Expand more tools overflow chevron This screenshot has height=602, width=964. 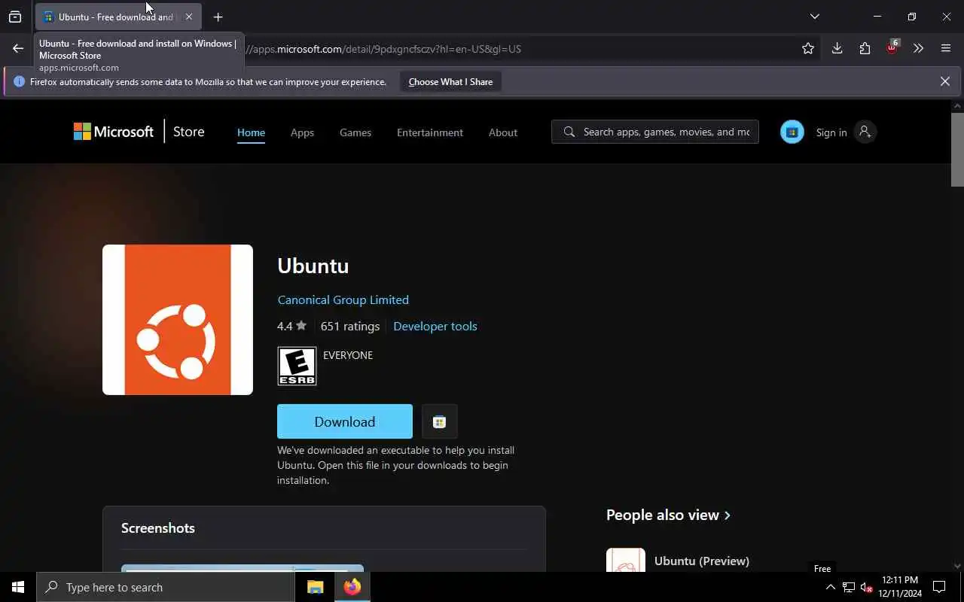pos(918,49)
